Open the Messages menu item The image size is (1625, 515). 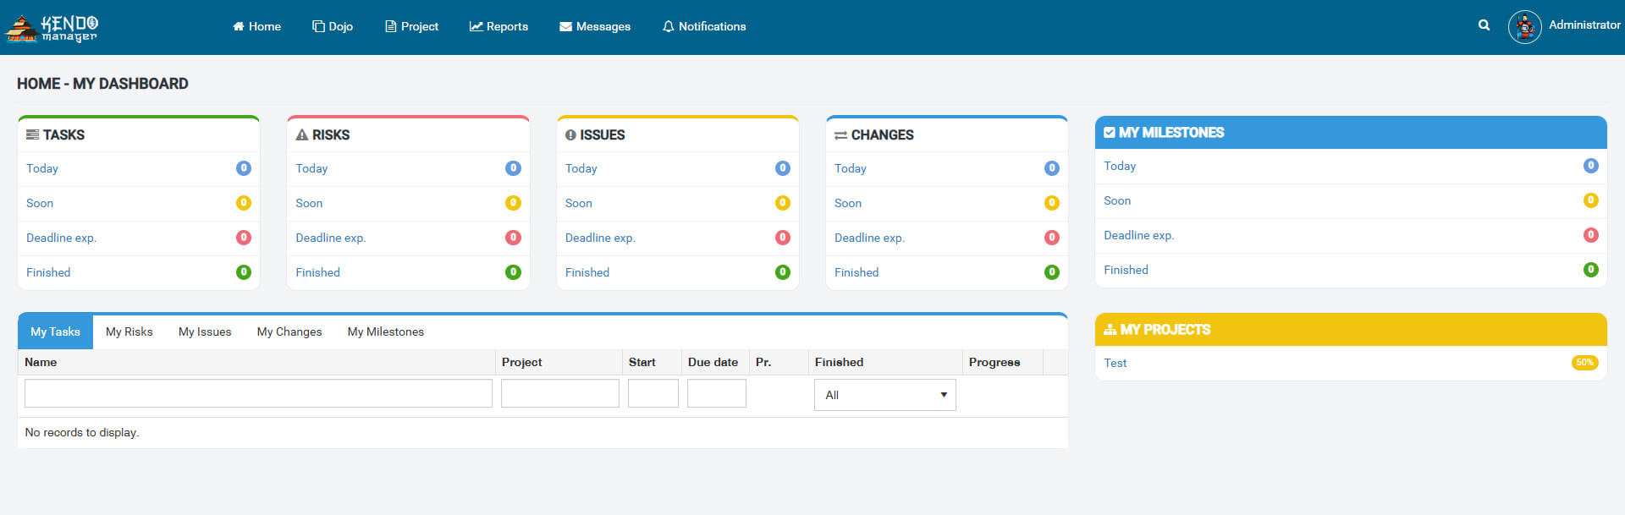[x=595, y=26]
